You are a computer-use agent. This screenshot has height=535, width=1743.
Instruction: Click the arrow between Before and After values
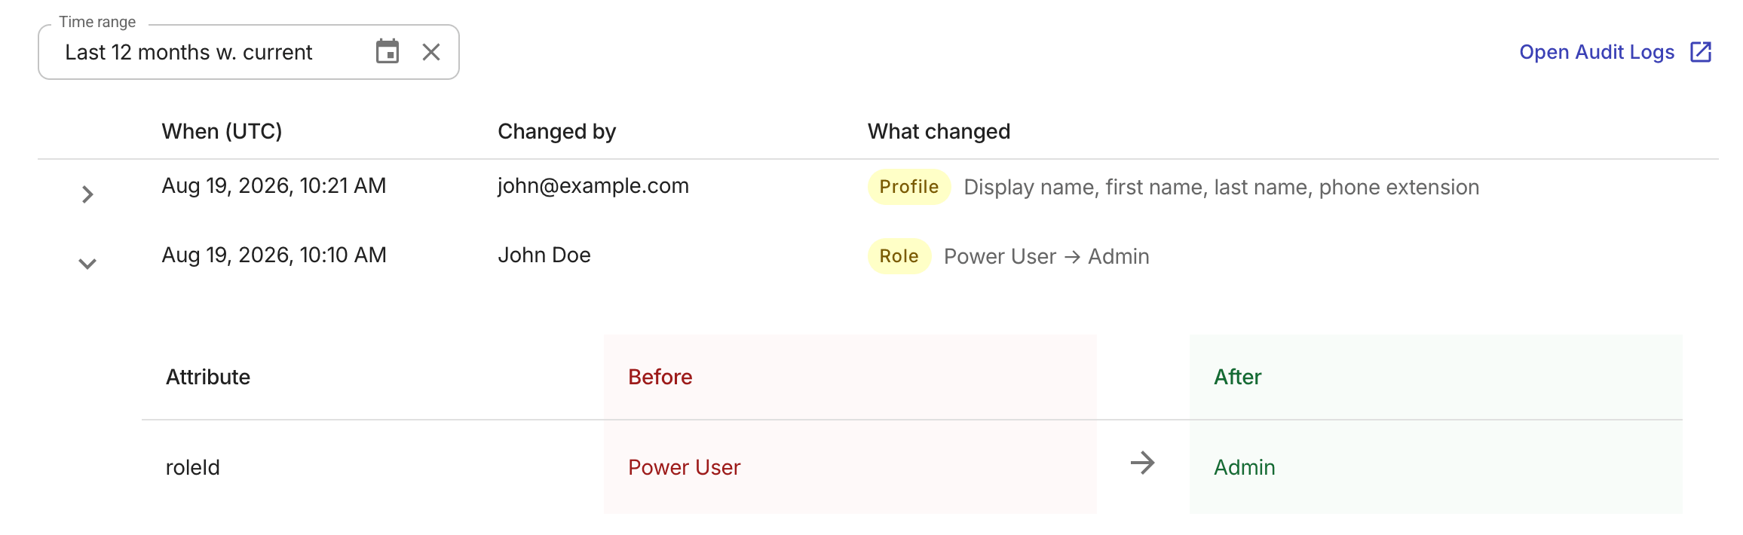[x=1143, y=463]
